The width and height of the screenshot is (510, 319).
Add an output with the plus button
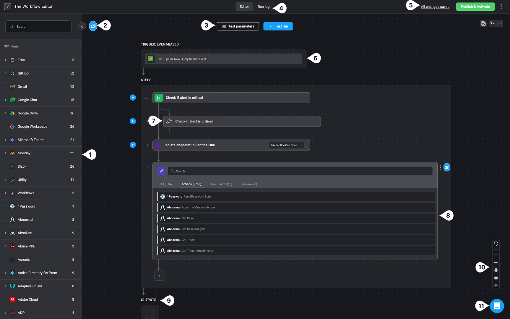coord(150,314)
